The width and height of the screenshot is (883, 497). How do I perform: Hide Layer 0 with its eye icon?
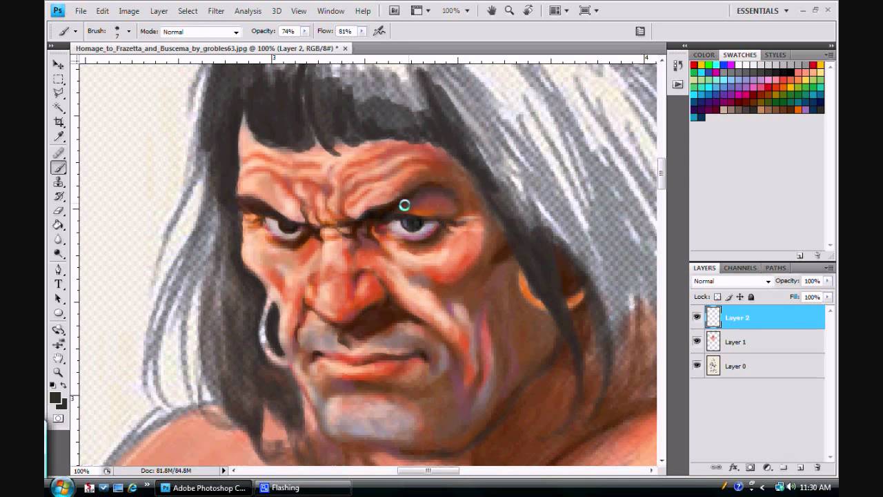point(697,366)
